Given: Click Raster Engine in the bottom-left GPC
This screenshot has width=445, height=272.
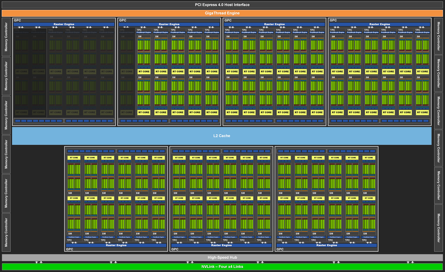Looking at the screenshot, I should pyautogui.click(x=116, y=245).
